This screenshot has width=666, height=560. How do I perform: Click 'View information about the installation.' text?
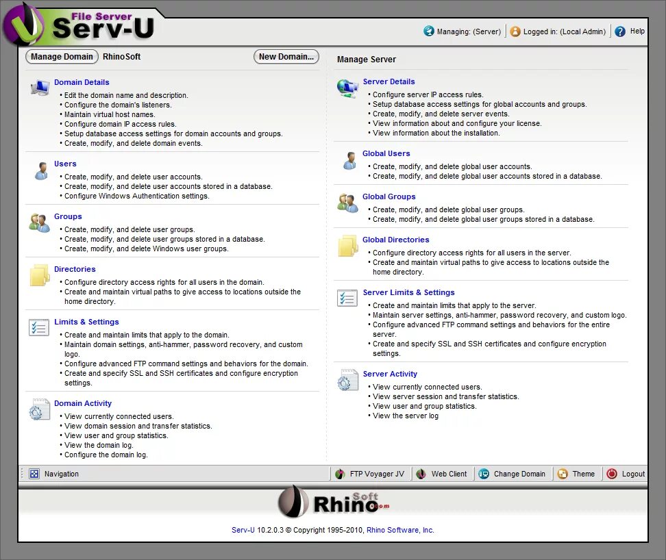(x=436, y=133)
